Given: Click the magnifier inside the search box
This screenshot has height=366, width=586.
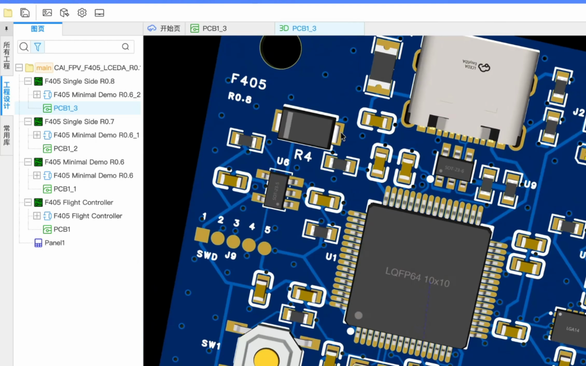Looking at the screenshot, I should (125, 47).
